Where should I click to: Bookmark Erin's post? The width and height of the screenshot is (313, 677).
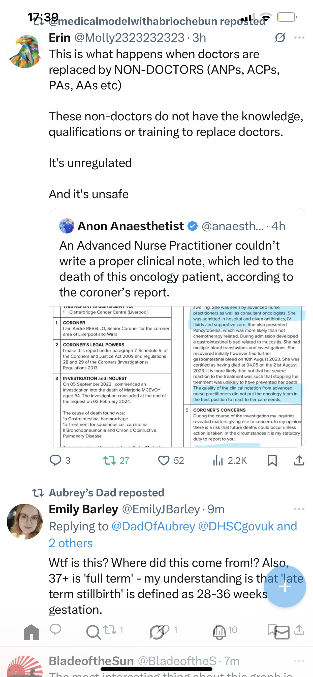coord(272,460)
